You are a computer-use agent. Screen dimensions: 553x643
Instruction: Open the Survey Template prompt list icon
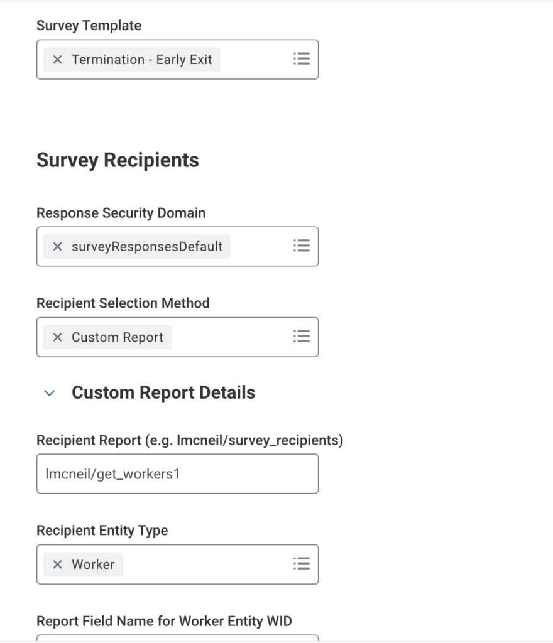[302, 59]
